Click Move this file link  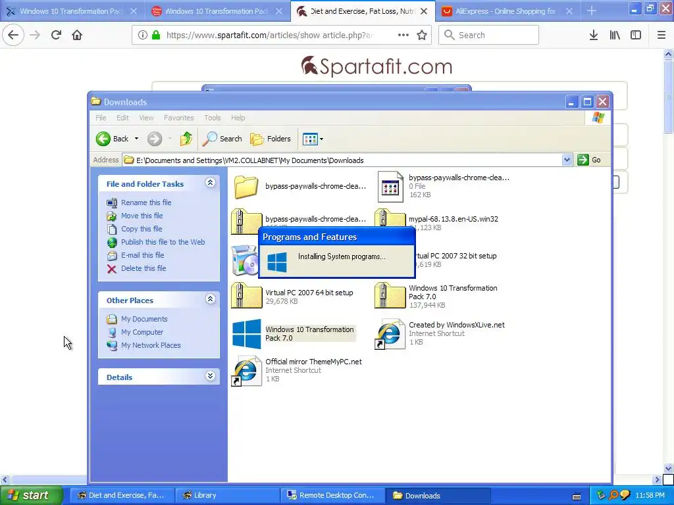coord(142,216)
